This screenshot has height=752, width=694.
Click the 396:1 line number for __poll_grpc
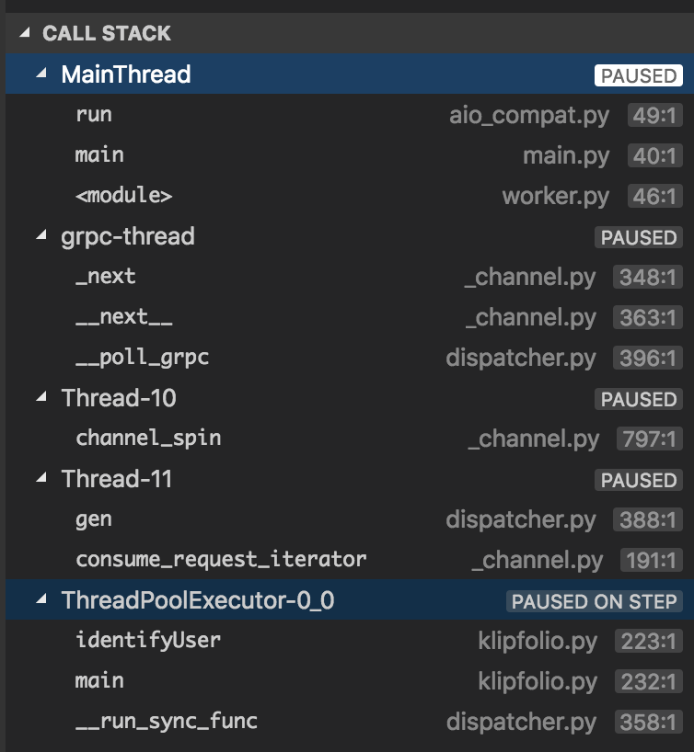coord(650,358)
